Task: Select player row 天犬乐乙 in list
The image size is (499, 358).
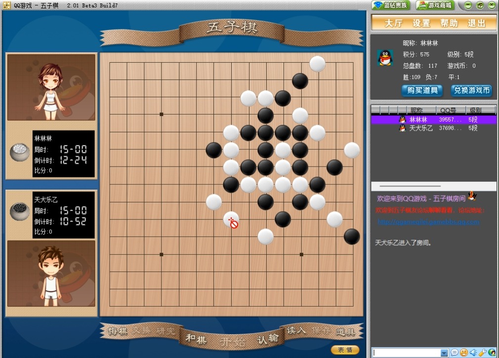Action: coord(433,128)
